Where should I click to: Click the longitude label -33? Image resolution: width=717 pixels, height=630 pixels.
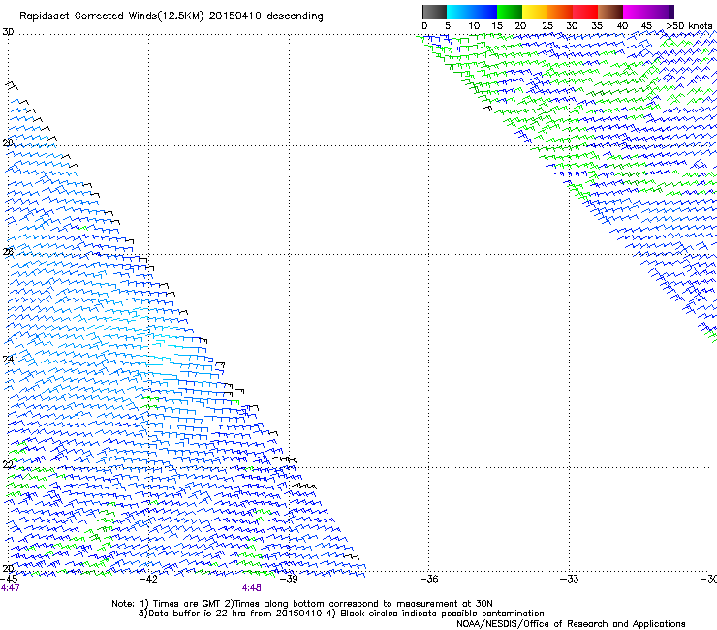click(x=570, y=579)
